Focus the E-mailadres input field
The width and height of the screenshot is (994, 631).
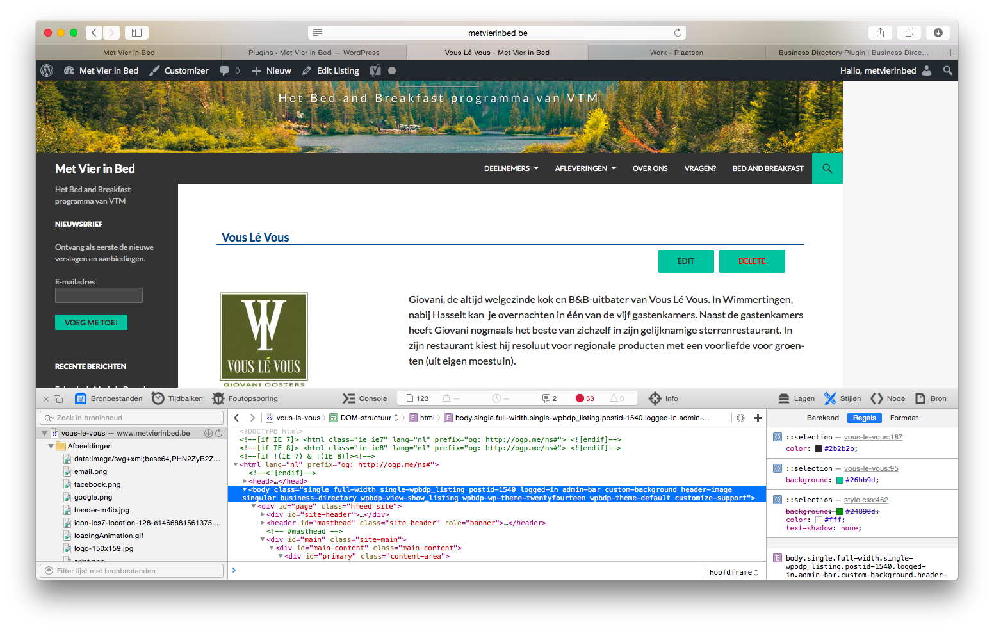click(99, 295)
